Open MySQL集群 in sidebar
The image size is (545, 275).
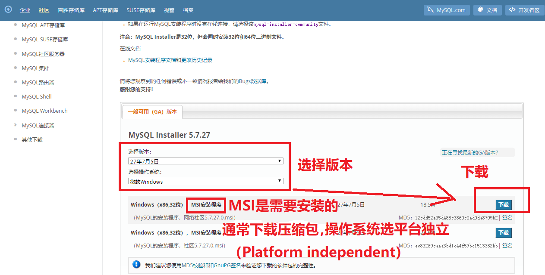point(35,68)
